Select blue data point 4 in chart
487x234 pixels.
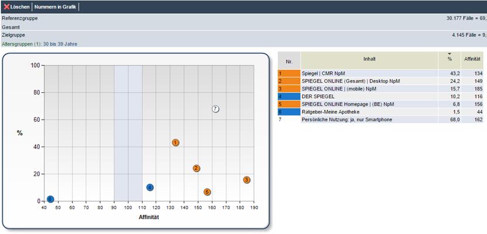coord(150,187)
